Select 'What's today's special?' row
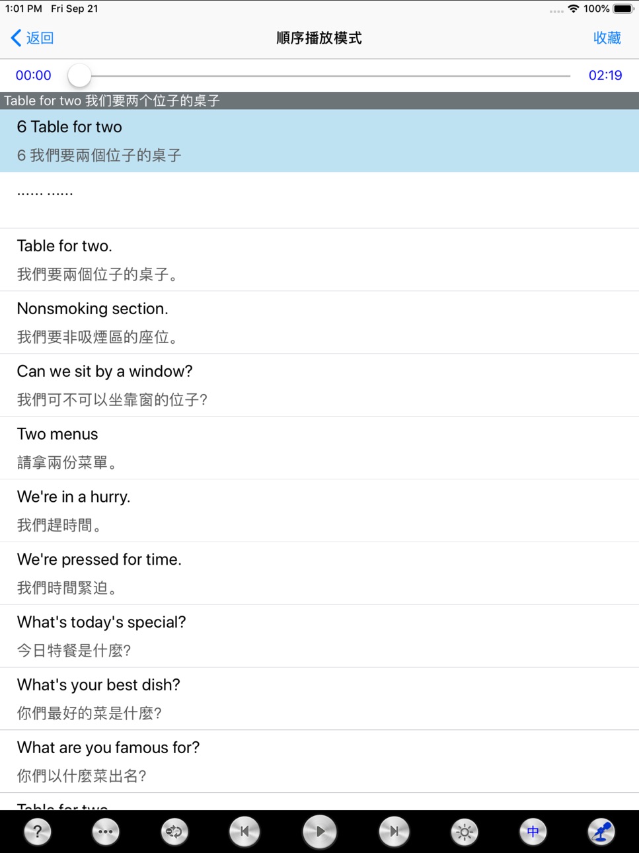Screen dimensions: 639x853 tap(319, 636)
